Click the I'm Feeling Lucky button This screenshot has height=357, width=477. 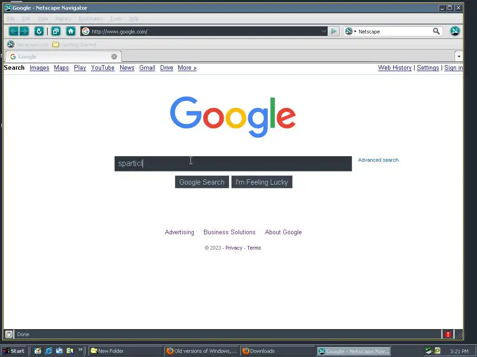tap(262, 182)
